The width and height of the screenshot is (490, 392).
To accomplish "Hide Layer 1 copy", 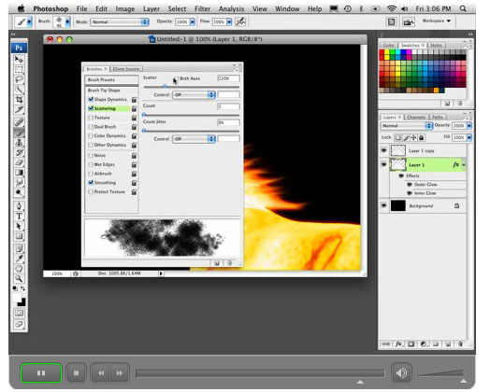I will pyautogui.click(x=384, y=150).
